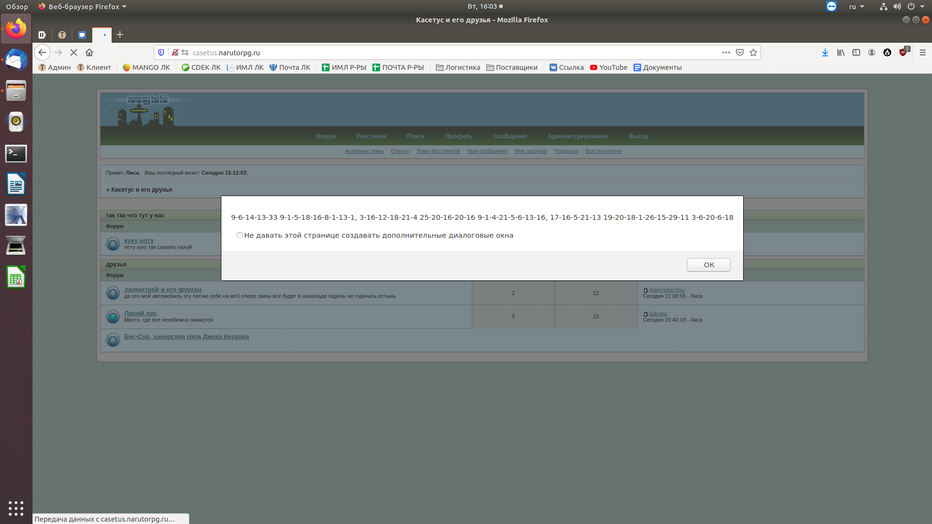Open the uBlock extension icon with badge
Screen dimensions: 932x524
904,52
